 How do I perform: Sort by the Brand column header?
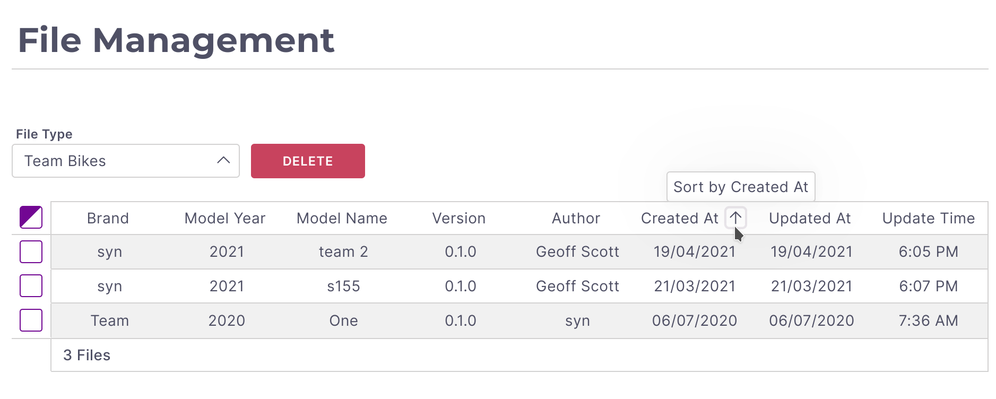pyautogui.click(x=108, y=218)
